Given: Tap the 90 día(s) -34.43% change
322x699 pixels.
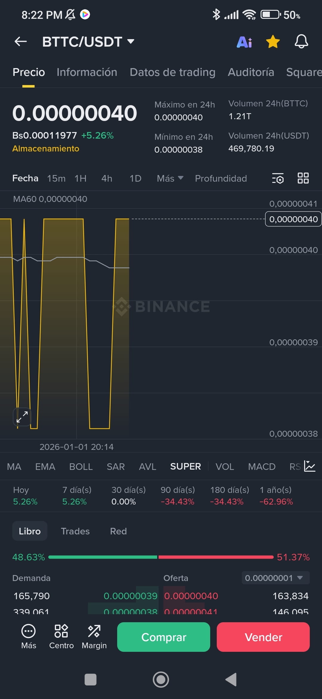Looking at the screenshot, I should [178, 496].
